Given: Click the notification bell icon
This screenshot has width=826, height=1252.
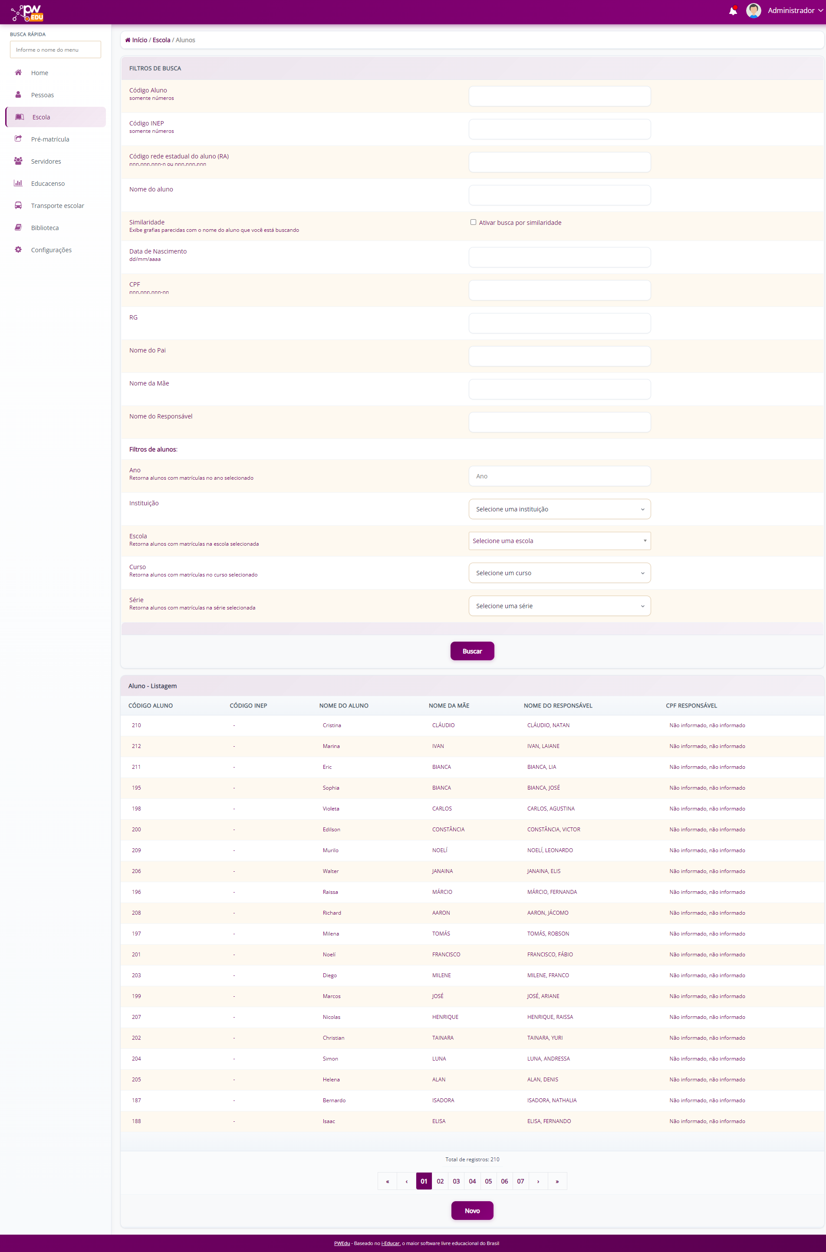Looking at the screenshot, I should 732,11.
